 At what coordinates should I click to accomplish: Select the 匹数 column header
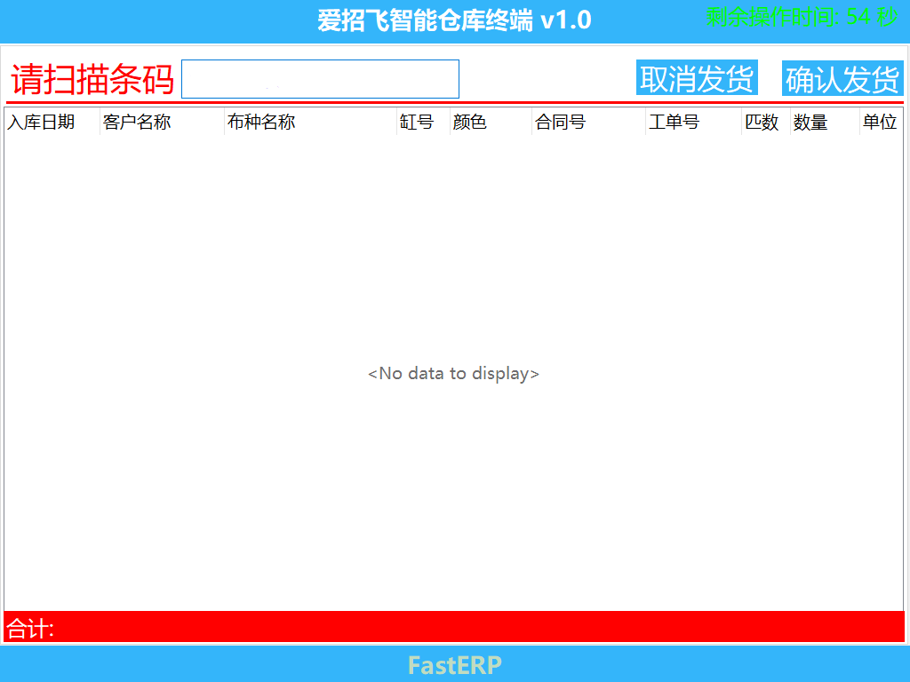765,122
